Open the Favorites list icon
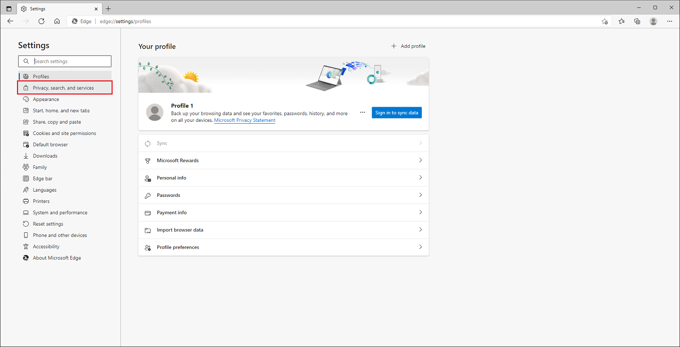 [x=621, y=21]
